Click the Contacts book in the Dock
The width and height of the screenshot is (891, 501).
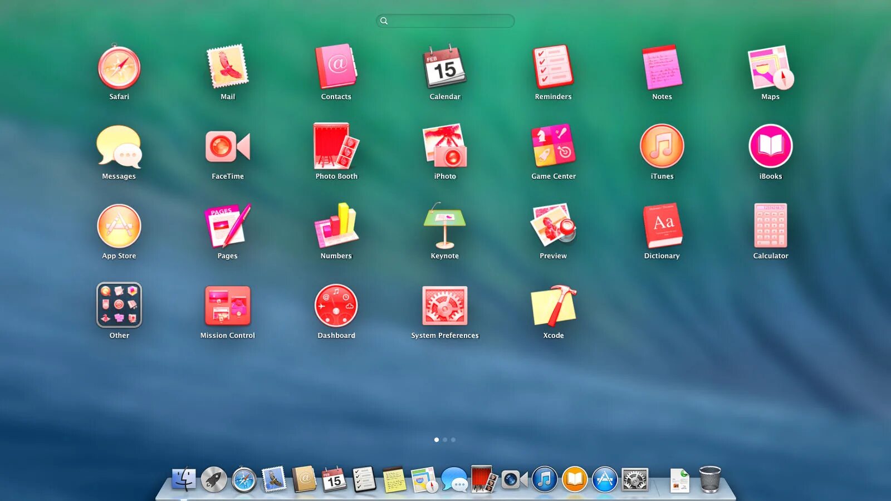pyautogui.click(x=304, y=479)
